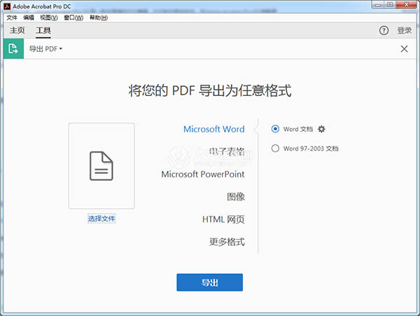Minimize the Acrobat window
The width and height of the screenshot is (420, 316).
tap(378, 5)
